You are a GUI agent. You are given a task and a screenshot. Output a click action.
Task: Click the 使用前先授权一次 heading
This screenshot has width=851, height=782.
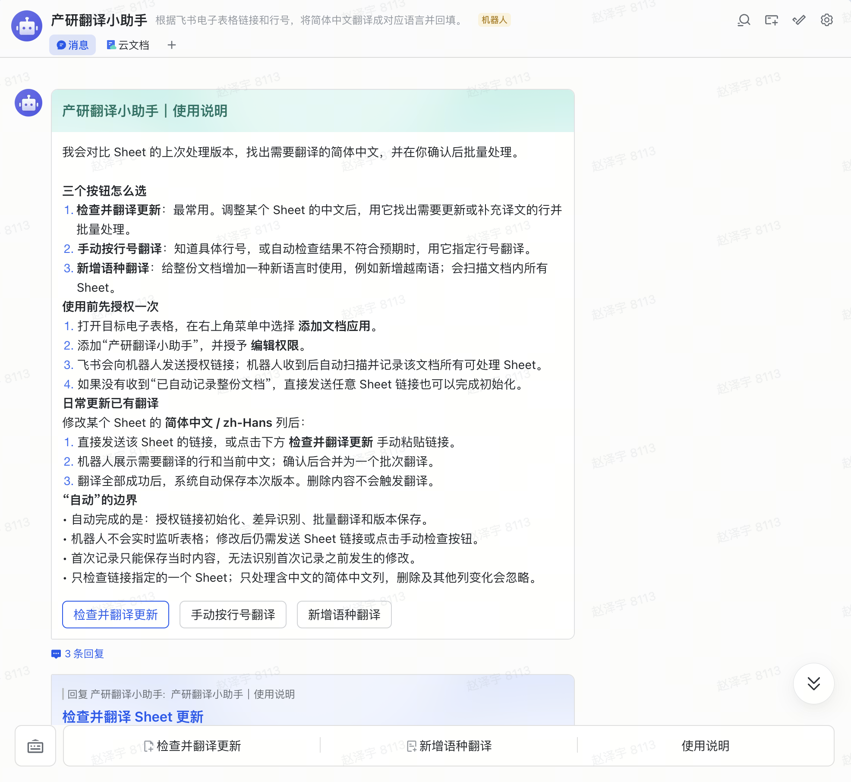point(110,306)
